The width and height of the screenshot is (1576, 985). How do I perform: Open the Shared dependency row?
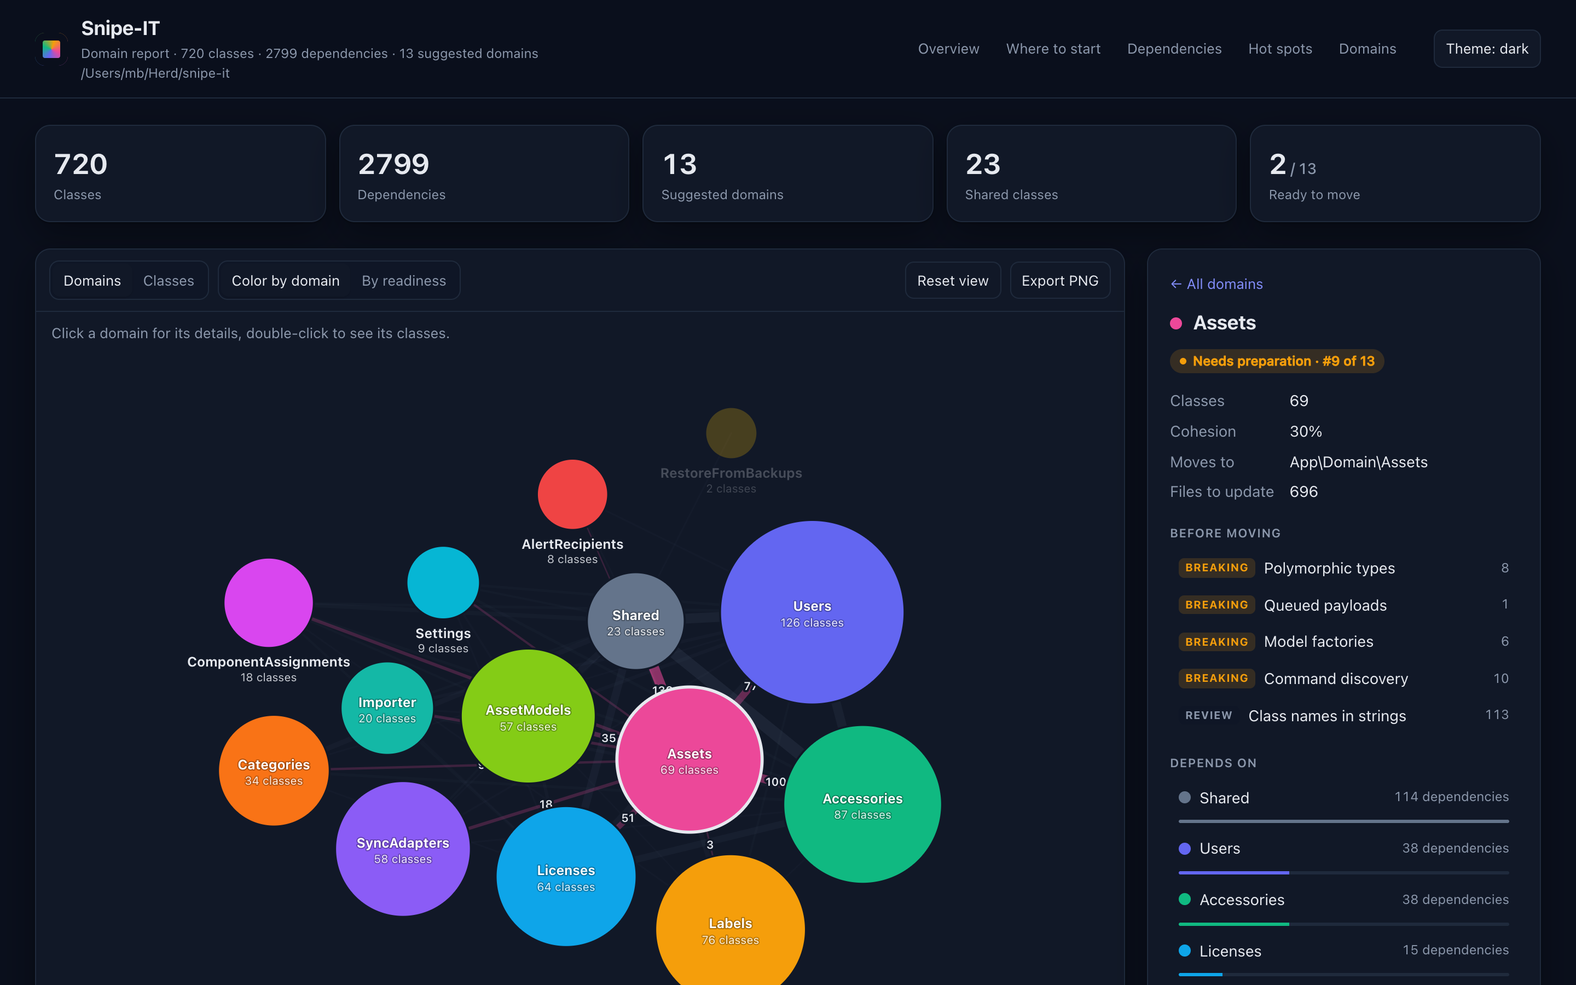(1343, 806)
